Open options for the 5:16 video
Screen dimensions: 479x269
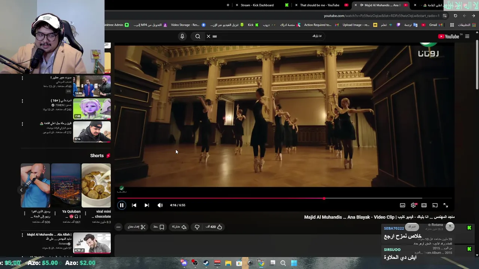pyautogui.click(x=22, y=124)
